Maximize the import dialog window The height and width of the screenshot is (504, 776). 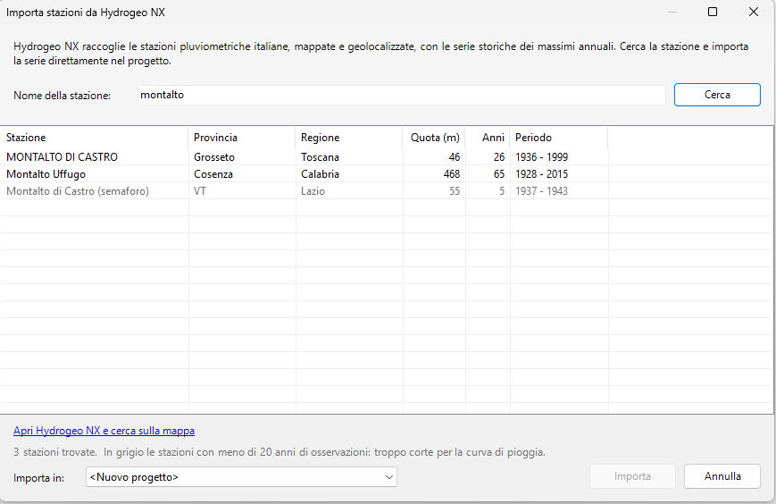(713, 12)
